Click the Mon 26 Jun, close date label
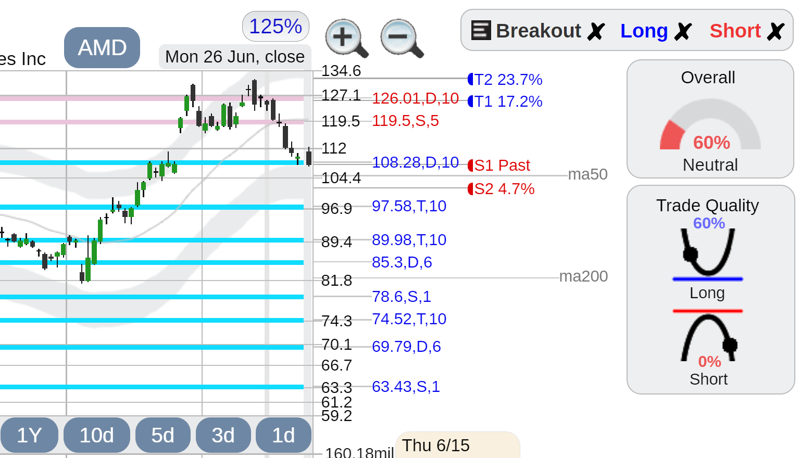The image size is (800, 458). click(x=235, y=57)
